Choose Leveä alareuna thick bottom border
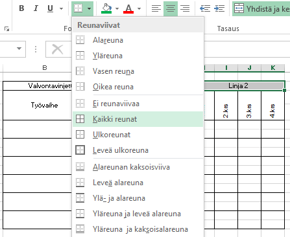This screenshot has height=237, width=290. pyautogui.click(x=138, y=183)
